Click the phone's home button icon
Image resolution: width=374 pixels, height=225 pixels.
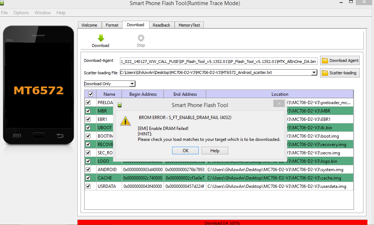point(39,136)
